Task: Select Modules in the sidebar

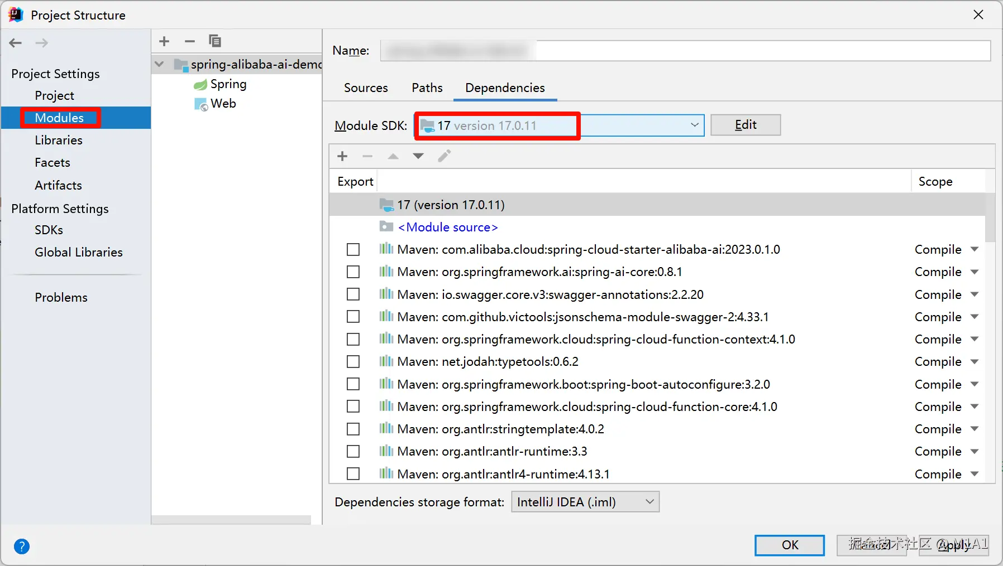Action: click(59, 118)
